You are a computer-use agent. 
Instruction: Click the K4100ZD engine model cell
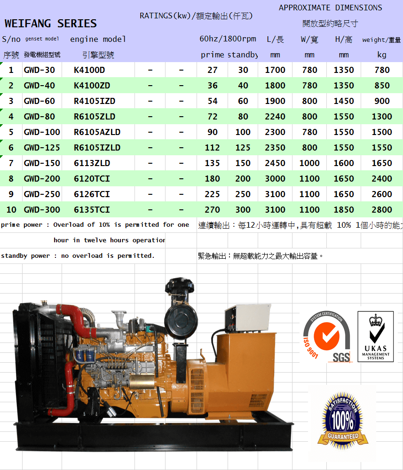point(92,86)
